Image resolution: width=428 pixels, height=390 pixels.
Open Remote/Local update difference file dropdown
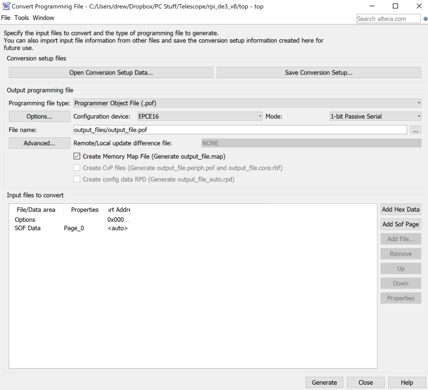pyautogui.click(x=311, y=143)
